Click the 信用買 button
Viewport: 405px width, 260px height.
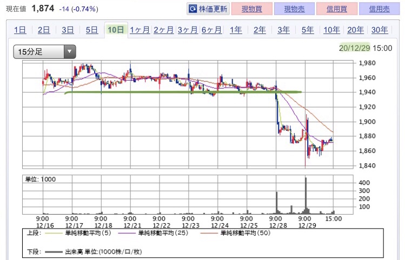pyautogui.click(x=337, y=9)
